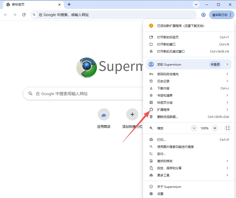Choose 打开新的窗口 menu item

[x=188, y=44]
